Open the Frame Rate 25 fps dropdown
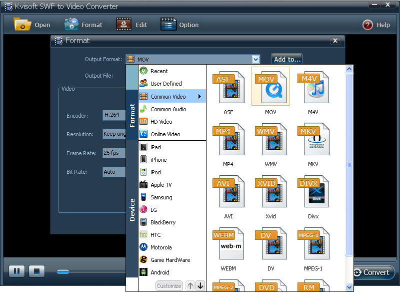This screenshot has width=400, height=297. point(114,153)
